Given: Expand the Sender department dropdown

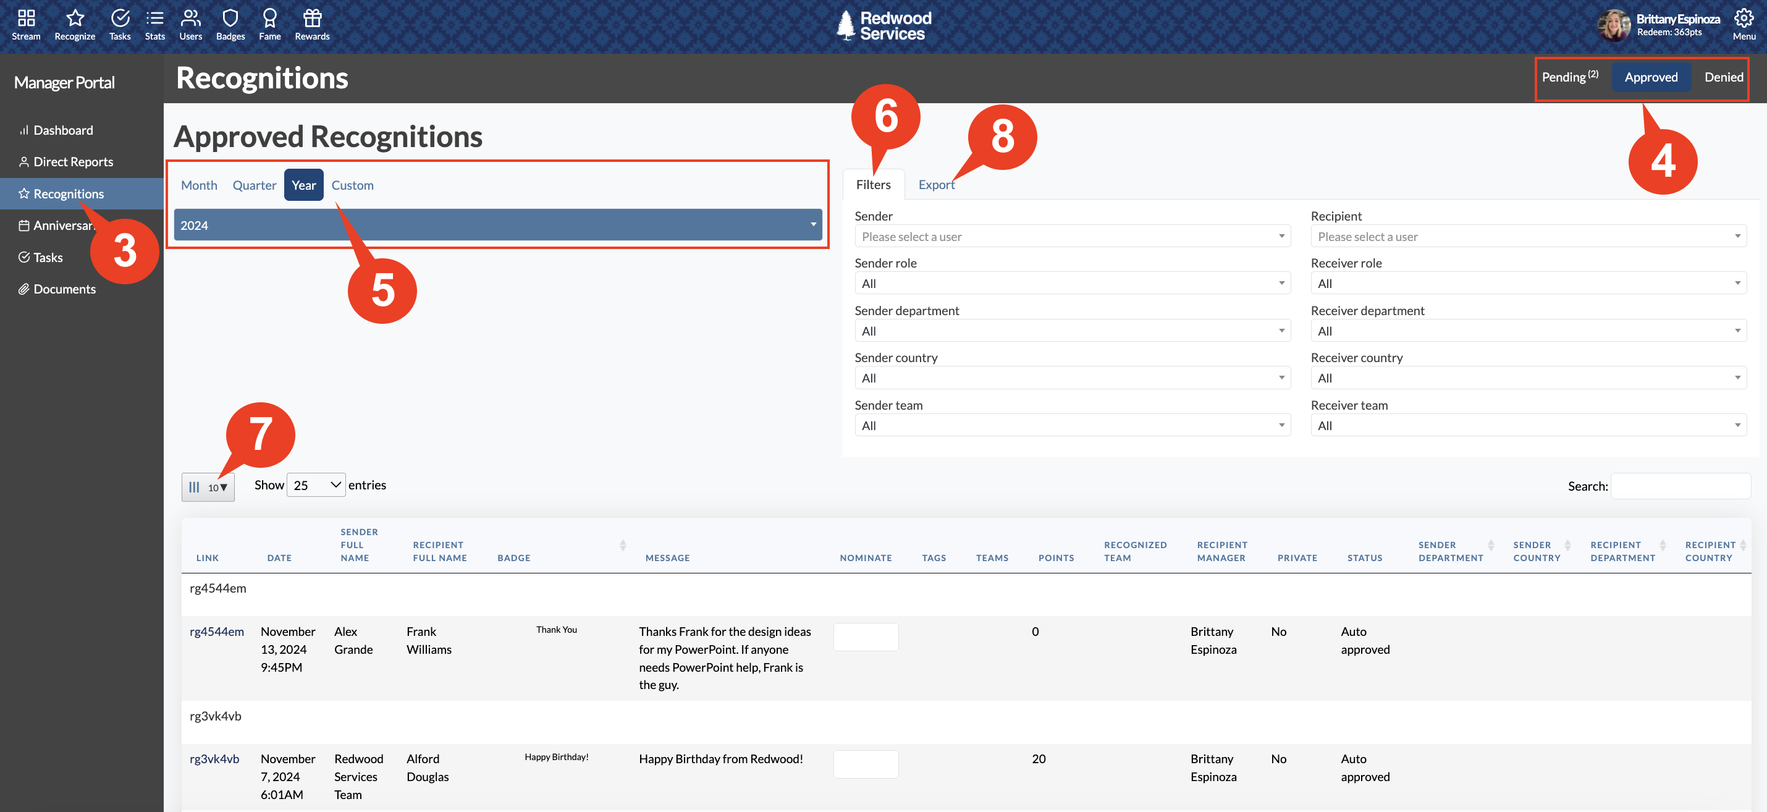Looking at the screenshot, I should click(1072, 331).
